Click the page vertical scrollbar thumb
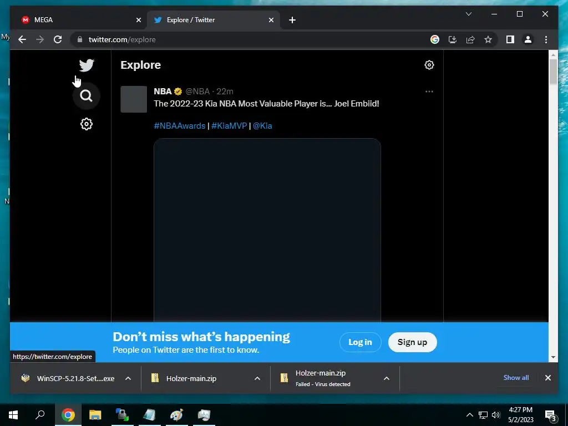The height and width of the screenshot is (426, 568). (553, 72)
